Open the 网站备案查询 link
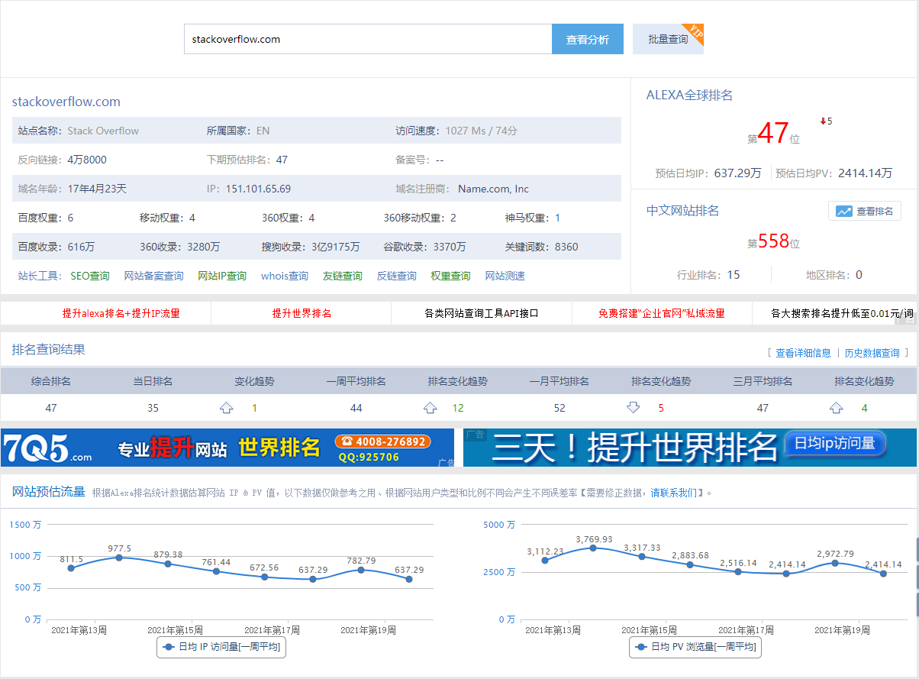The image size is (919, 679). pyautogui.click(x=154, y=276)
